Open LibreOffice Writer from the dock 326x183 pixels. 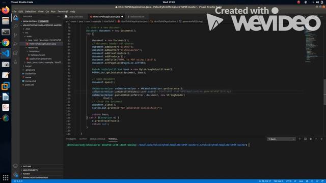coord(6,97)
